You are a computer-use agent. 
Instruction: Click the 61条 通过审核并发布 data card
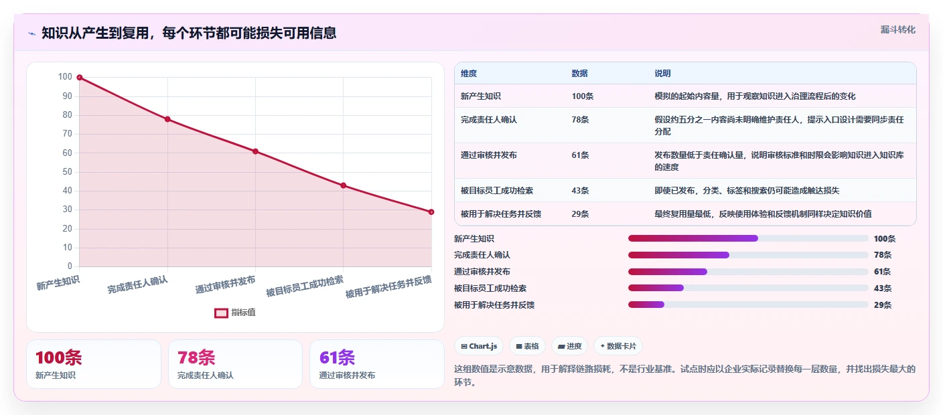pyautogui.click(x=377, y=364)
